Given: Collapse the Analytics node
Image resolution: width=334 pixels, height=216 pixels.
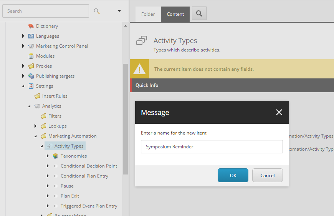Looking at the screenshot, I should point(29,106).
